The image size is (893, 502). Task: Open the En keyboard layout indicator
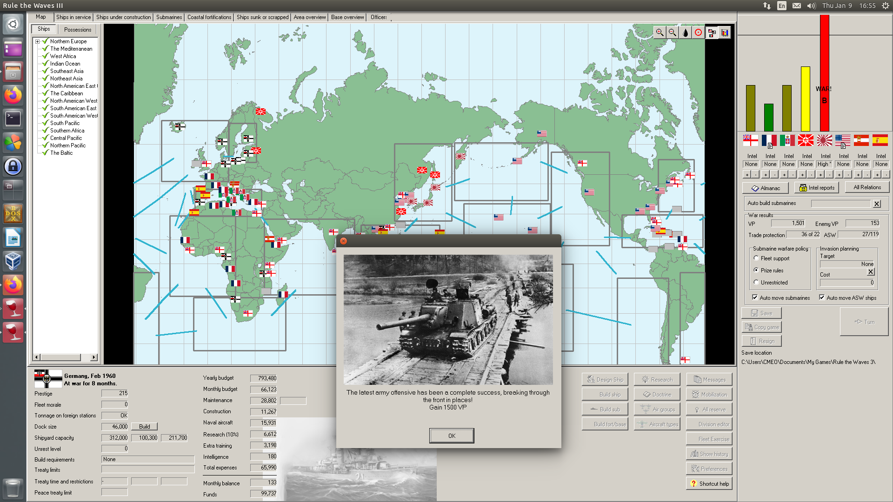pos(782,6)
